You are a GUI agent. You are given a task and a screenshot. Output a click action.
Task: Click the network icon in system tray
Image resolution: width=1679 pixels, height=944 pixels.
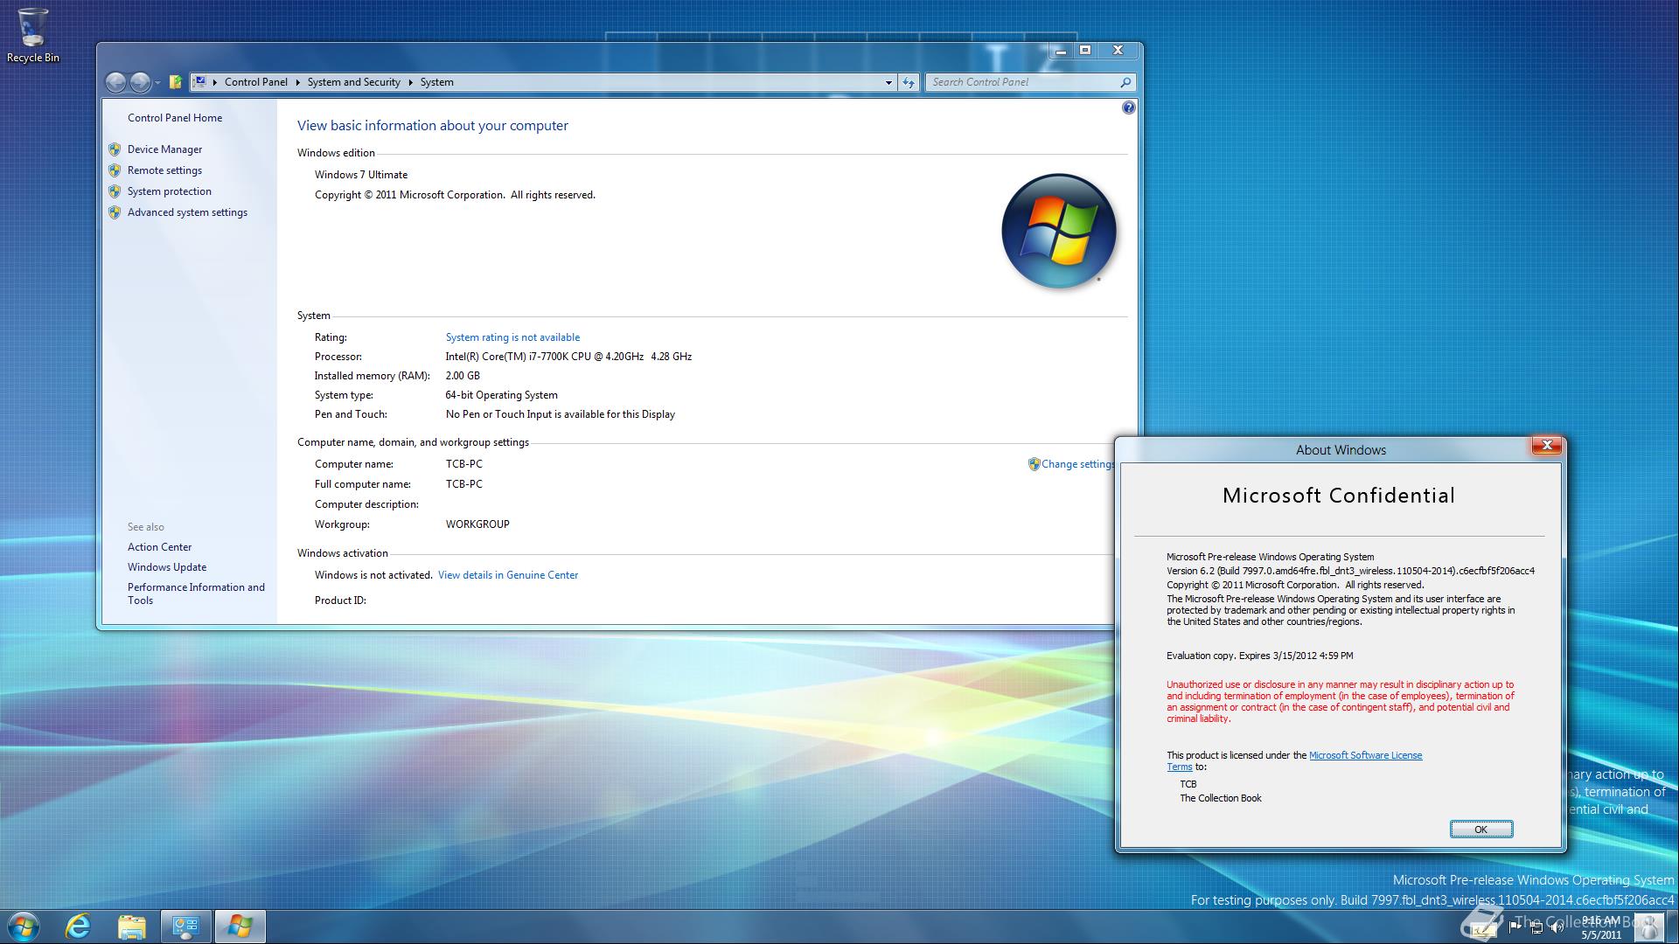point(1536,927)
